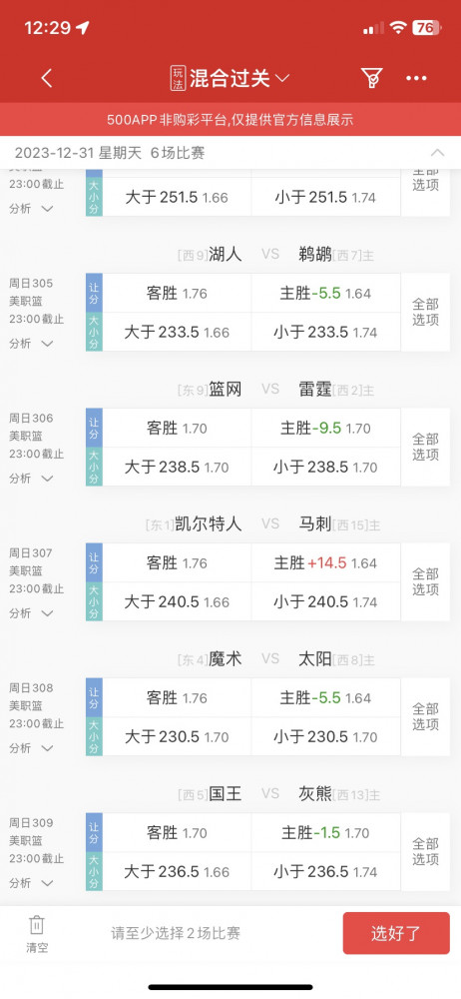The image size is (461, 999).
Task: Tap the 大小分 label for 国王 vs 灰熊
Action: [x=94, y=871]
